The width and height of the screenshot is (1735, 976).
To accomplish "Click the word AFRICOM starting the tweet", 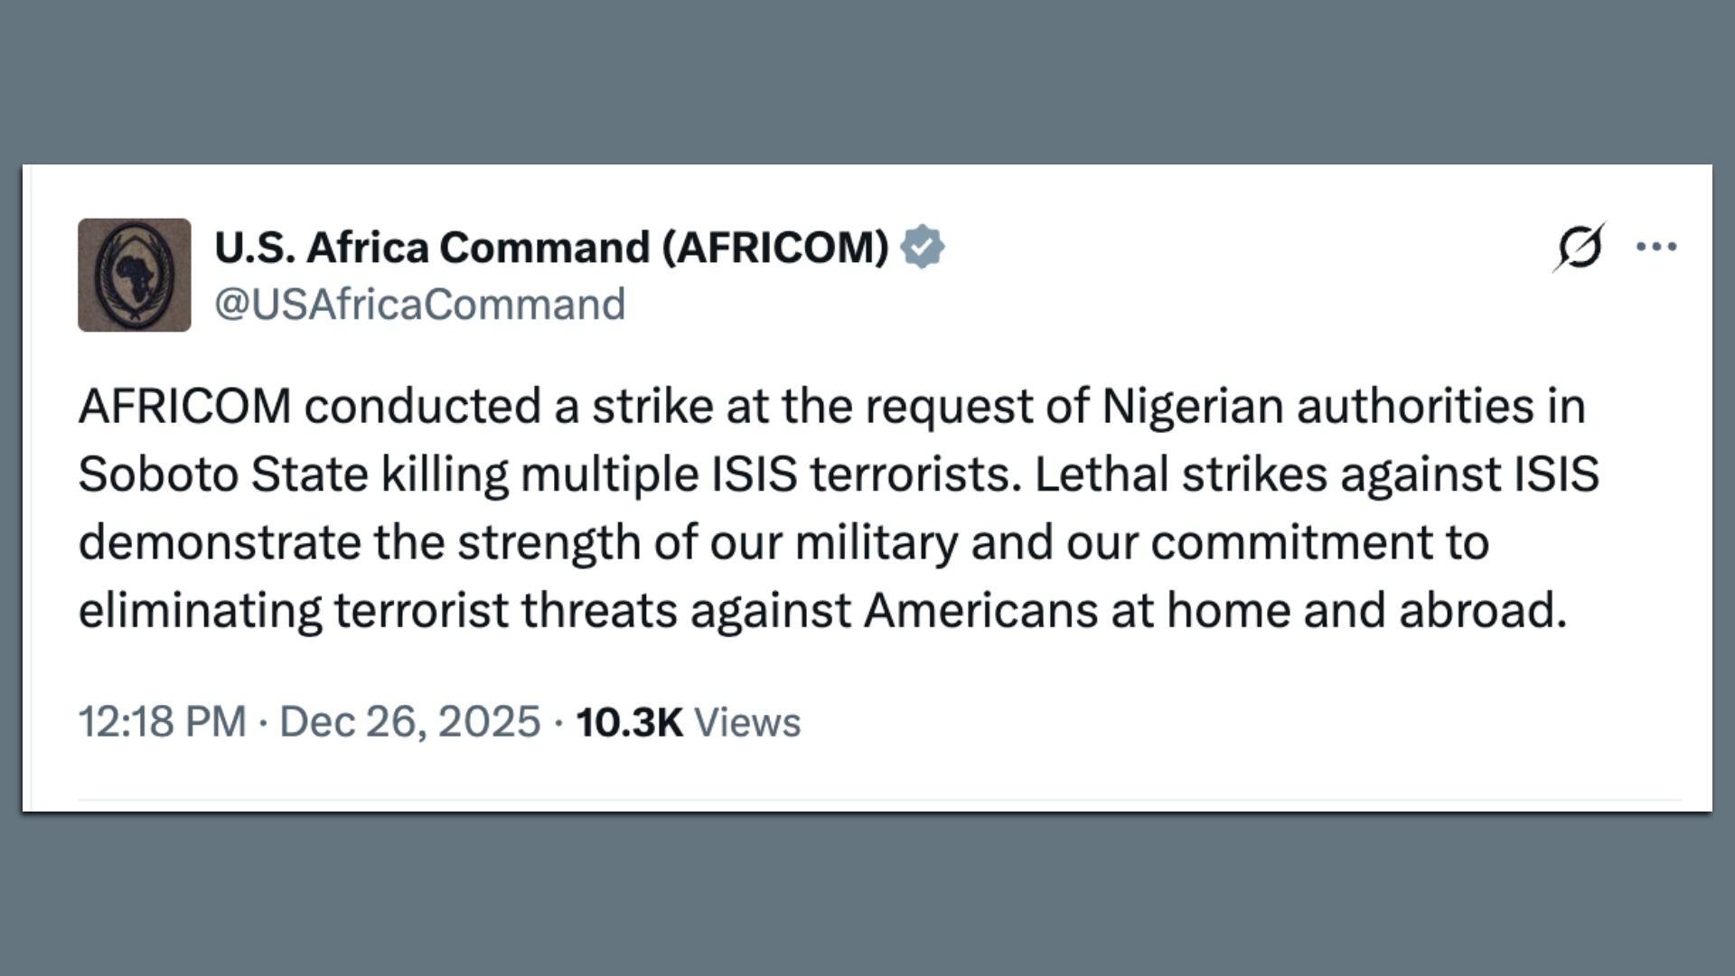I will tap(184, 406).
